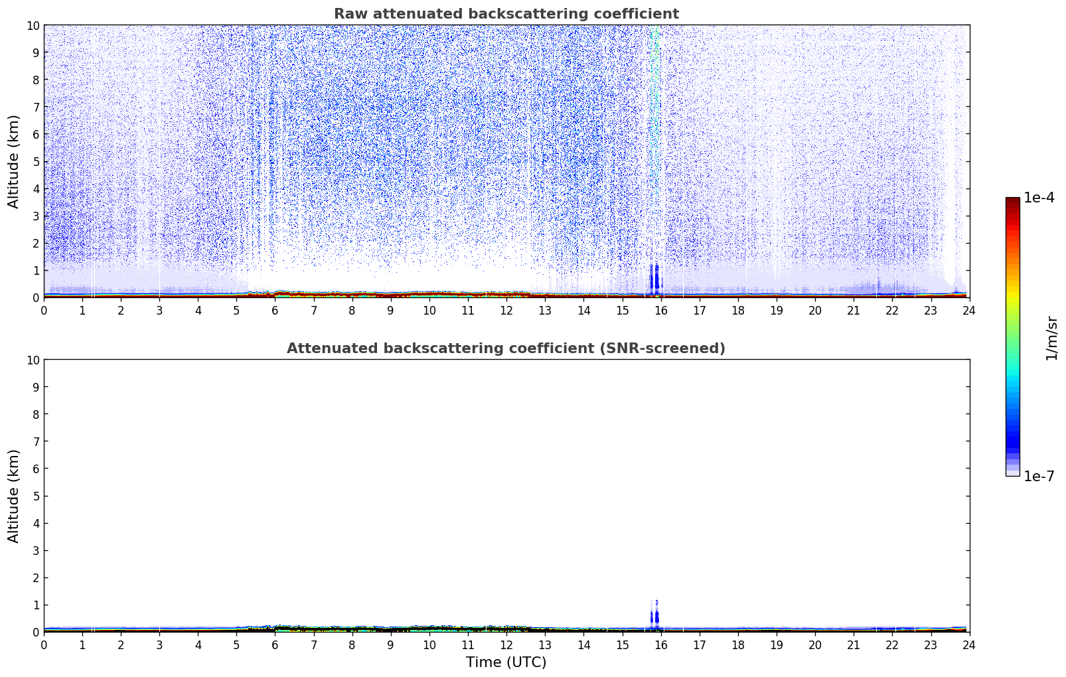
Task: Click the "Time (UTC)" axis label
Action: 506,662
